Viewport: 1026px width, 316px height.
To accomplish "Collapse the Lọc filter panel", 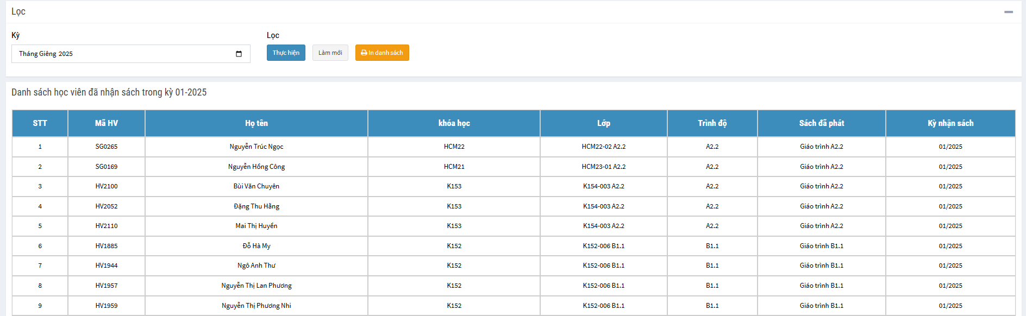I will pos(1008,12).
